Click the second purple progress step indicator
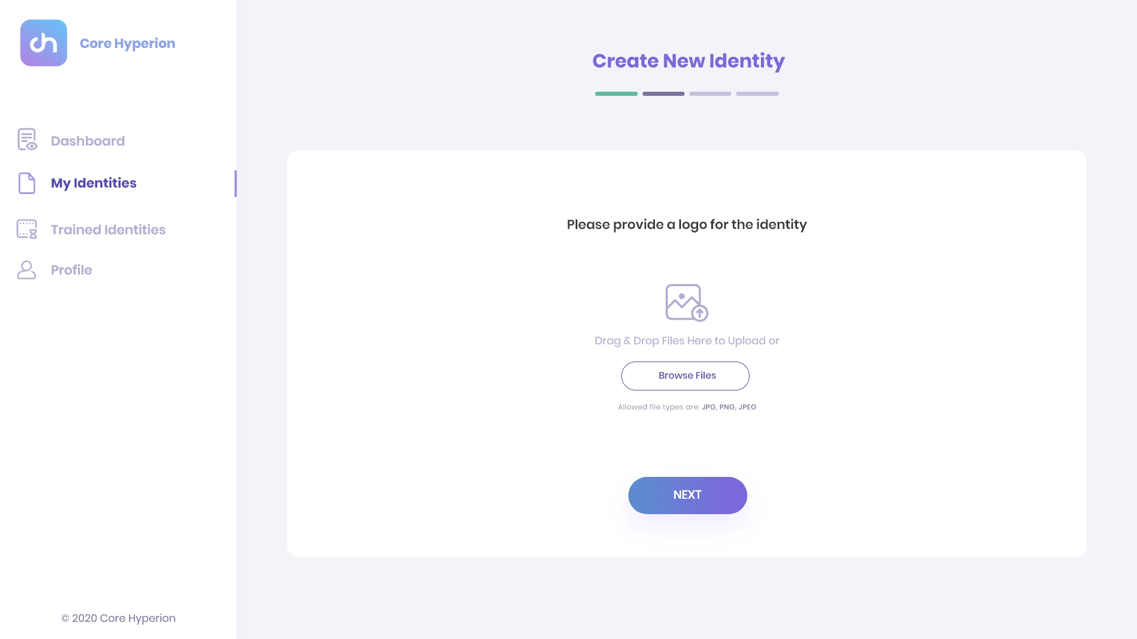The width and height of the screenshot is (1137, 639). (664, 93)
